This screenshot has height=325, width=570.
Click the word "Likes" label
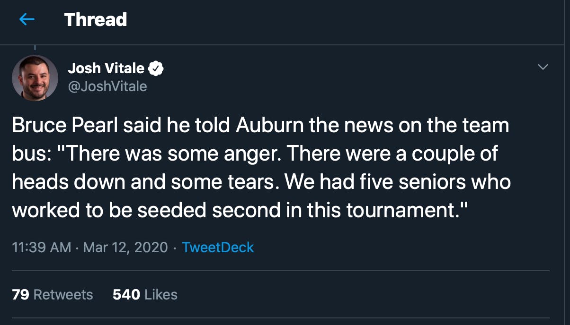[x=161, y=295]
